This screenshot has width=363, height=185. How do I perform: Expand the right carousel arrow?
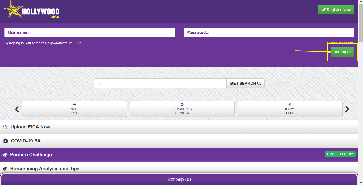tap(347, 109)
